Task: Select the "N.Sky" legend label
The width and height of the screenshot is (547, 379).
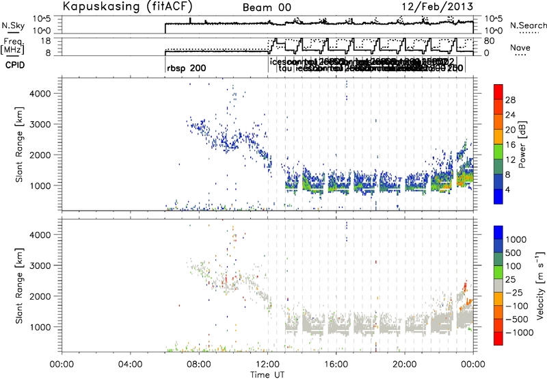Action: (13, 25)
